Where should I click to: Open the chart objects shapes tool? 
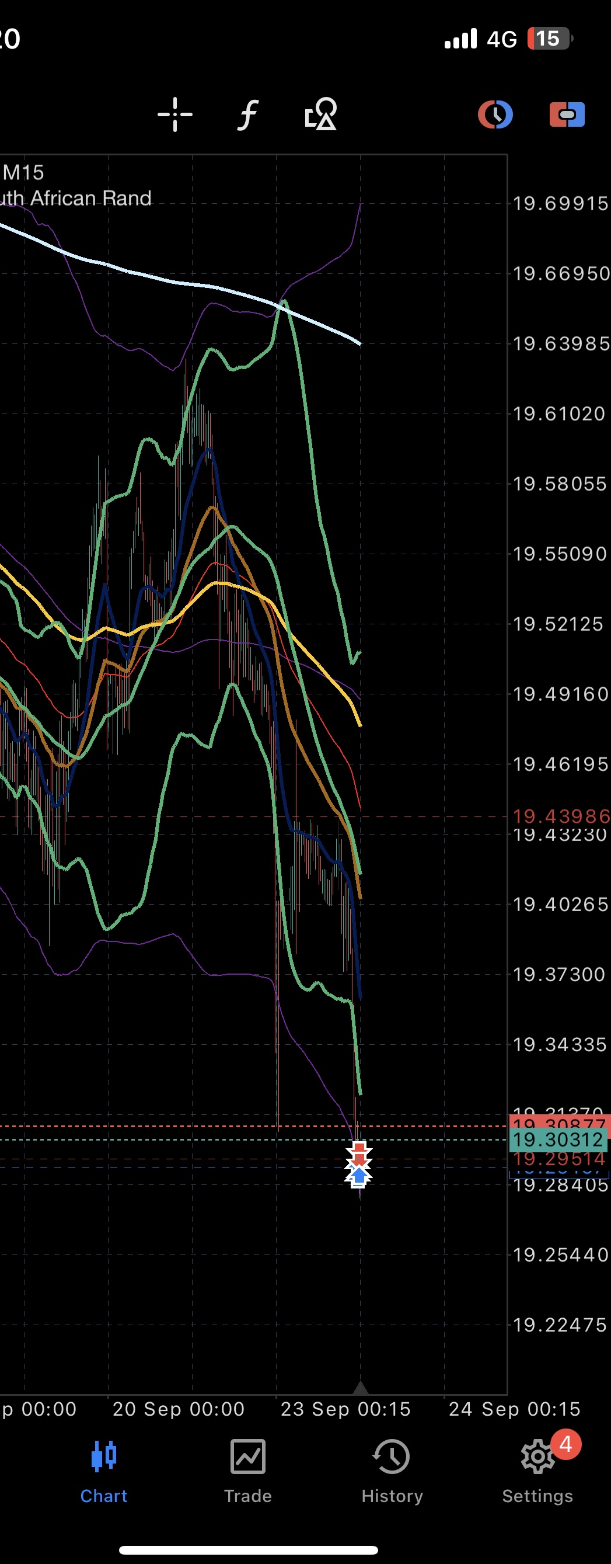pyautogui.click(x=320, y=114)
